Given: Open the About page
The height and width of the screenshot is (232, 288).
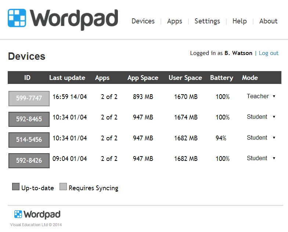Looking at the screenshot, I should point(268,21).
